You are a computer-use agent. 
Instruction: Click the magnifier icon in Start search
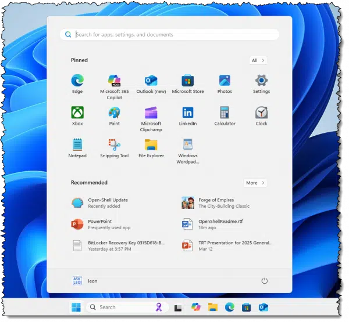tap(68, 35)
